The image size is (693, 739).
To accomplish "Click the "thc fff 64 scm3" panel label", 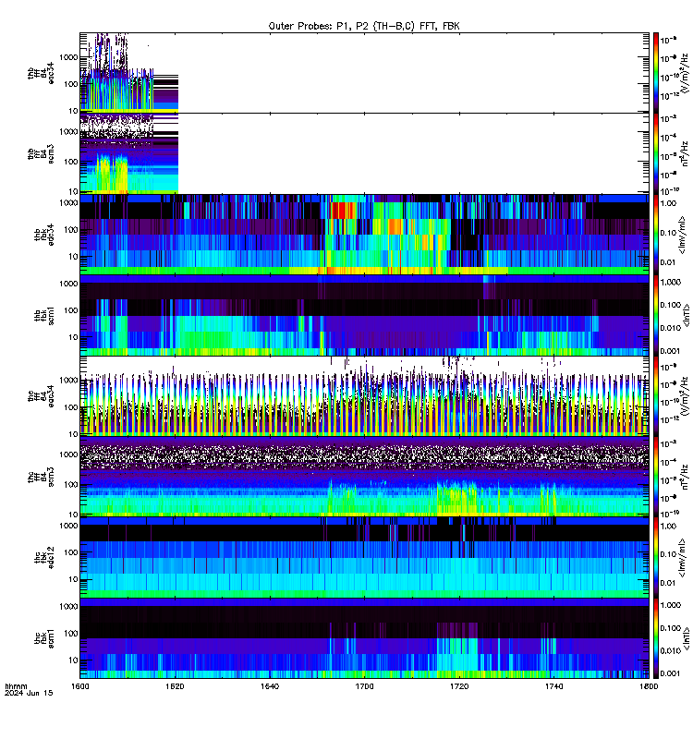I will [x=41, y=477].
